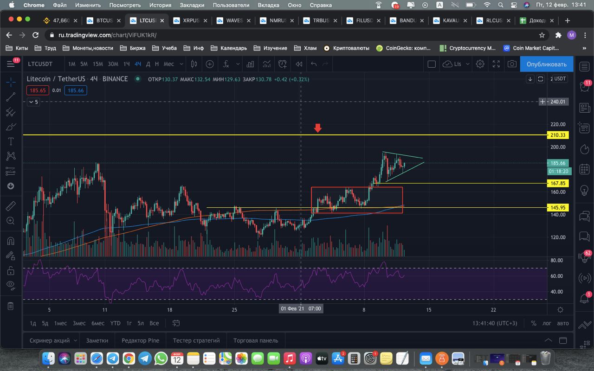This screenshot has width=594, height=371.
Task: Select the ruler measure tool
Action: [x=11, y=206]
